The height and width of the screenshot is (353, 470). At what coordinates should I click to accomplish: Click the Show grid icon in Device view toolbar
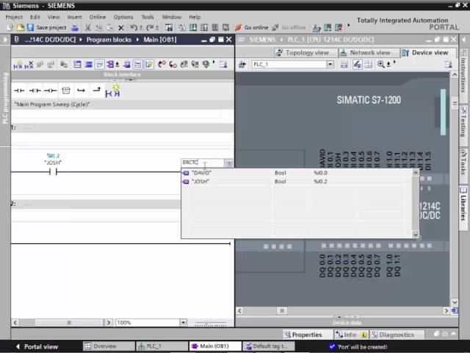(x=369, y=64)
